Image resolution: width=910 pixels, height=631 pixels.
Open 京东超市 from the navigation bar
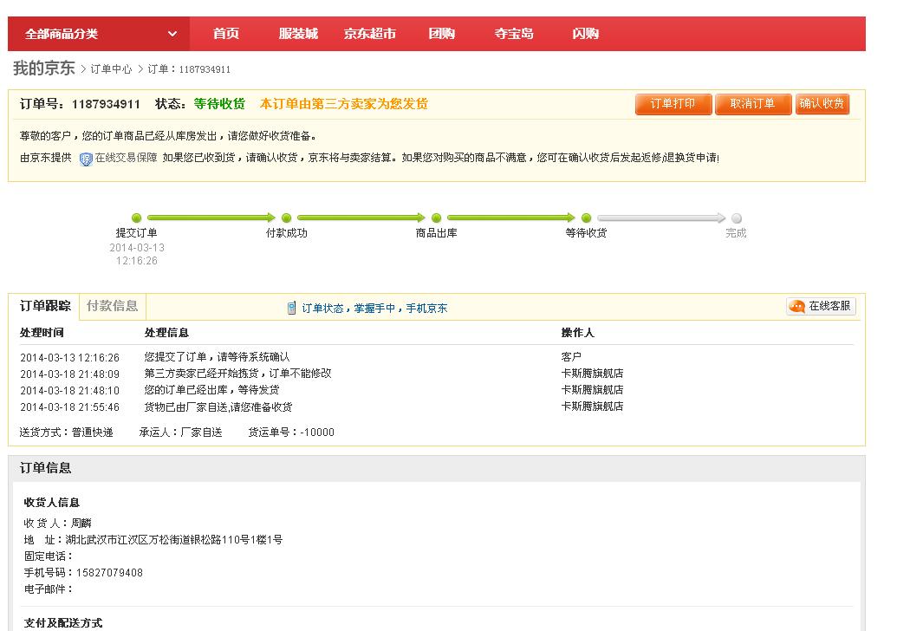[368, 33]
